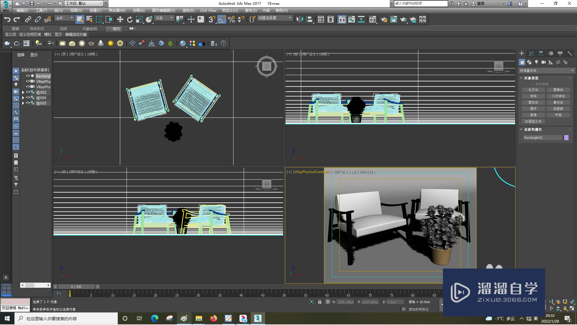Open the Layer Explorer (stacked layers icon)
The width and height of the screenshot is (577, 325).
pyautogui.click(x=331, y=20)
